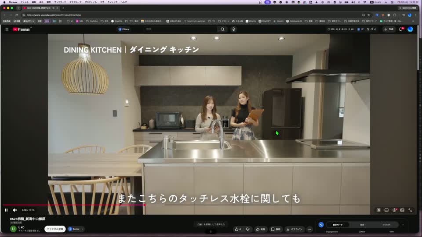Click the playhead marker on the timeline

pyautogui.click(x=145, y=205)
